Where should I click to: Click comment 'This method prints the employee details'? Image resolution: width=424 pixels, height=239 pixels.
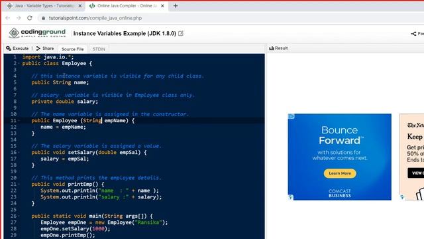[96, 178]
